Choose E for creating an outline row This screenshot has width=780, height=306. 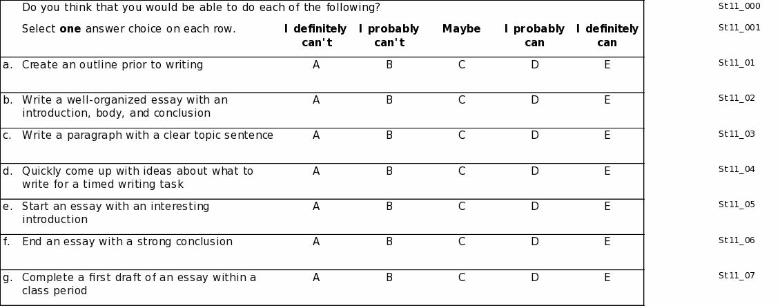click(x=607, y=65)
